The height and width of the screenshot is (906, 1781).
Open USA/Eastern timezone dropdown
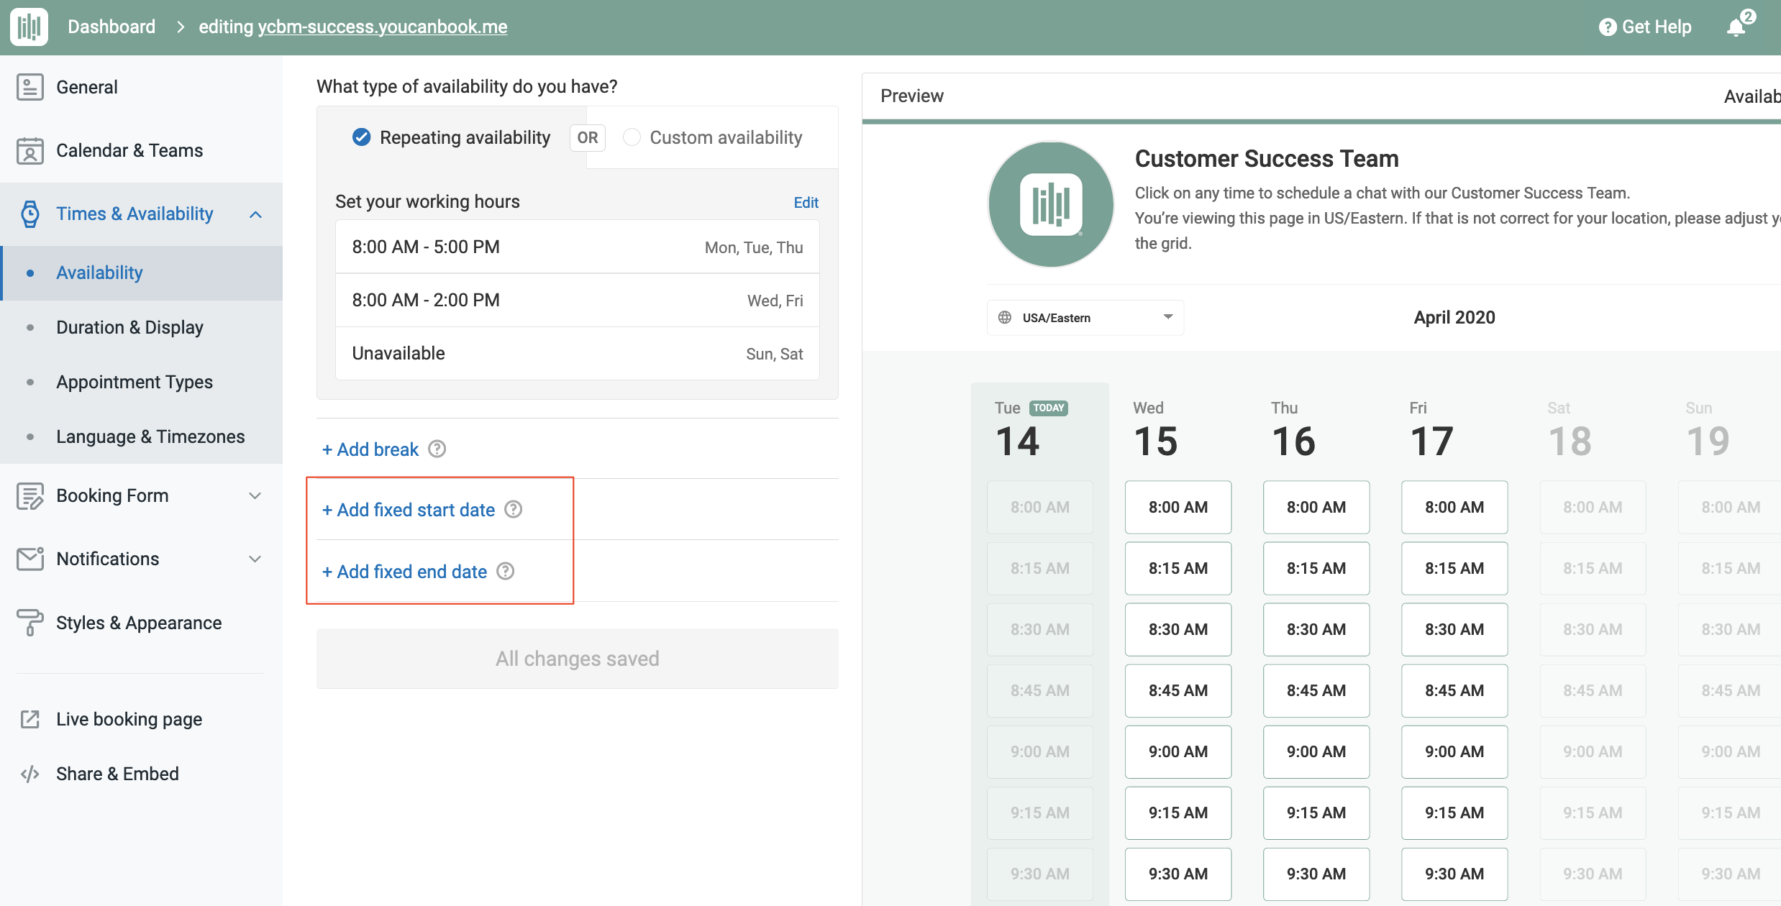tap(1085, 318)
